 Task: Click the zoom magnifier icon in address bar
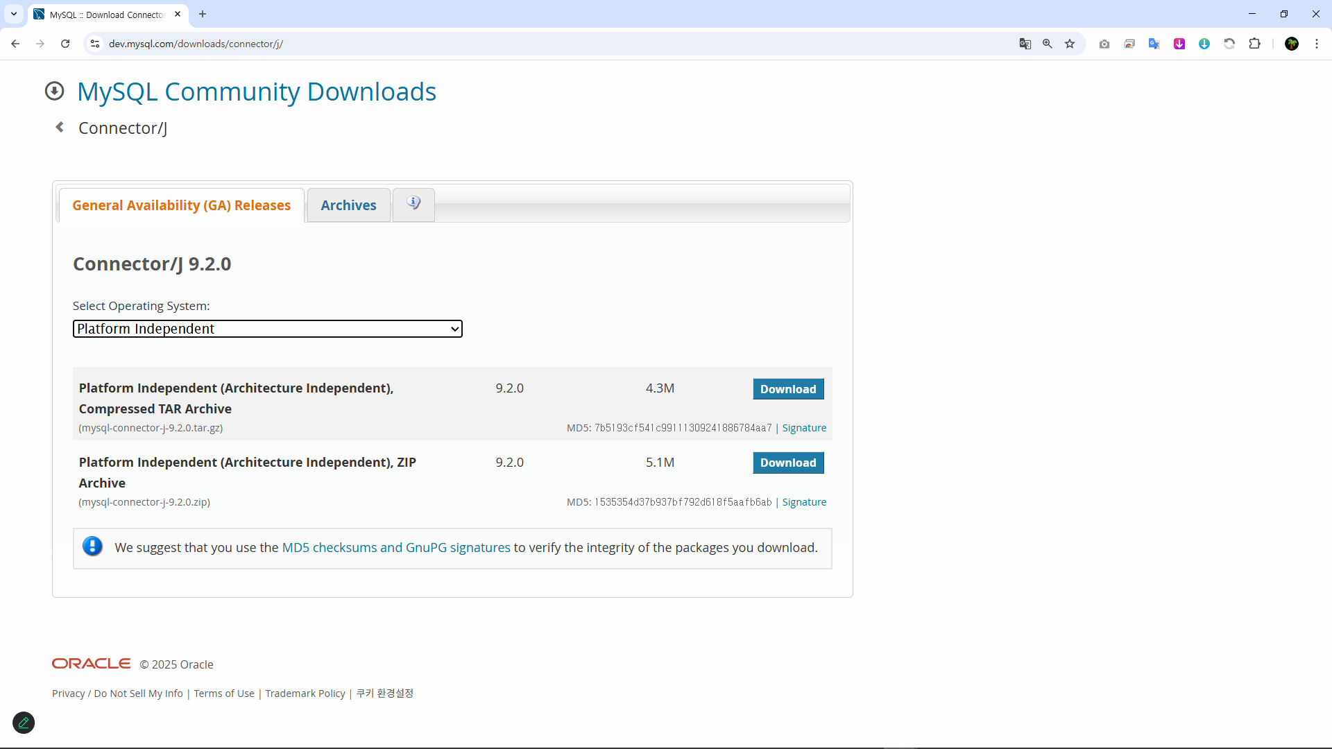click(x=1048, y=44)
